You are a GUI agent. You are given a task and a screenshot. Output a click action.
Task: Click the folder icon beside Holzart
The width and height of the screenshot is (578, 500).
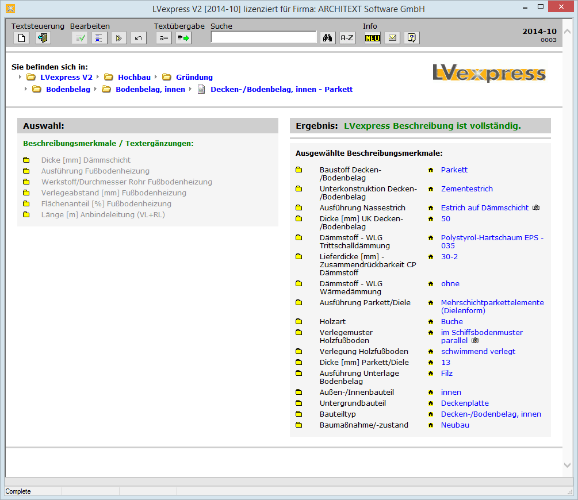click(x=298, y=321)
